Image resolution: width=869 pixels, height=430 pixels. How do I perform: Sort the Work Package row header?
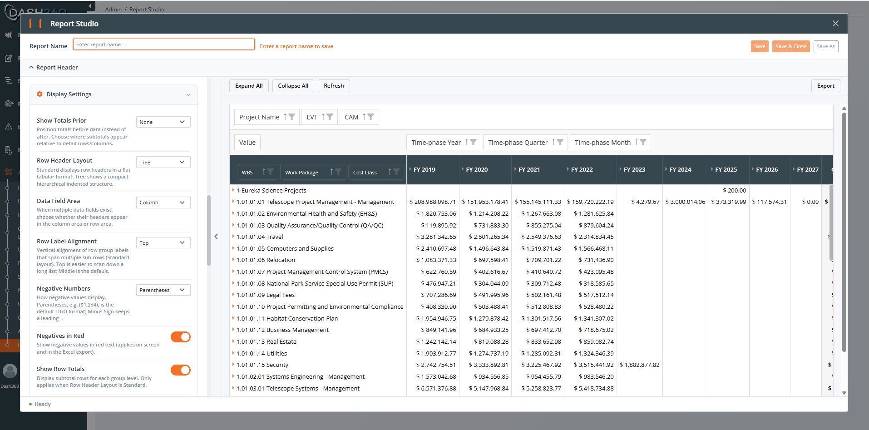[331, 172]
